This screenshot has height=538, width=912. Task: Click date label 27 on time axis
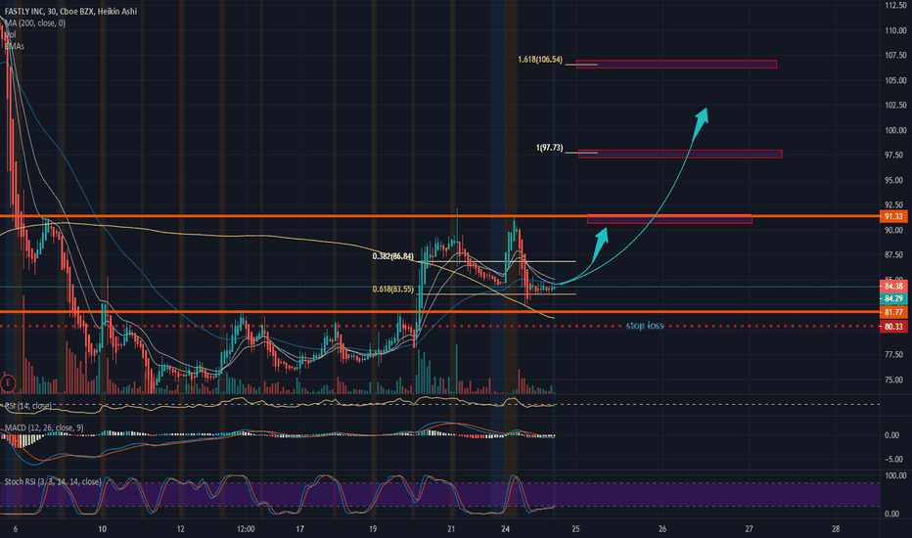point(750,529)
